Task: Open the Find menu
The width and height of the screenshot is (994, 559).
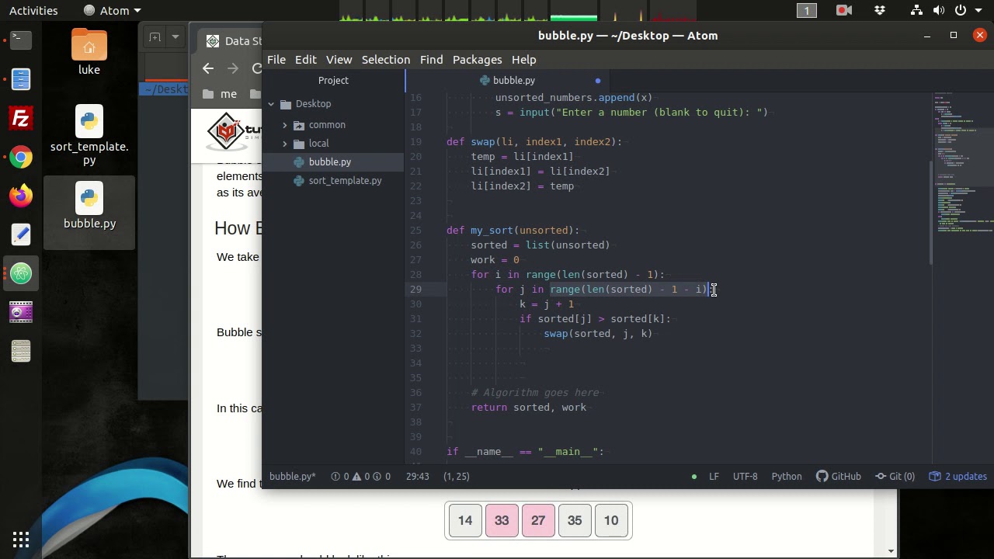Action: click(x=431, y=60)
